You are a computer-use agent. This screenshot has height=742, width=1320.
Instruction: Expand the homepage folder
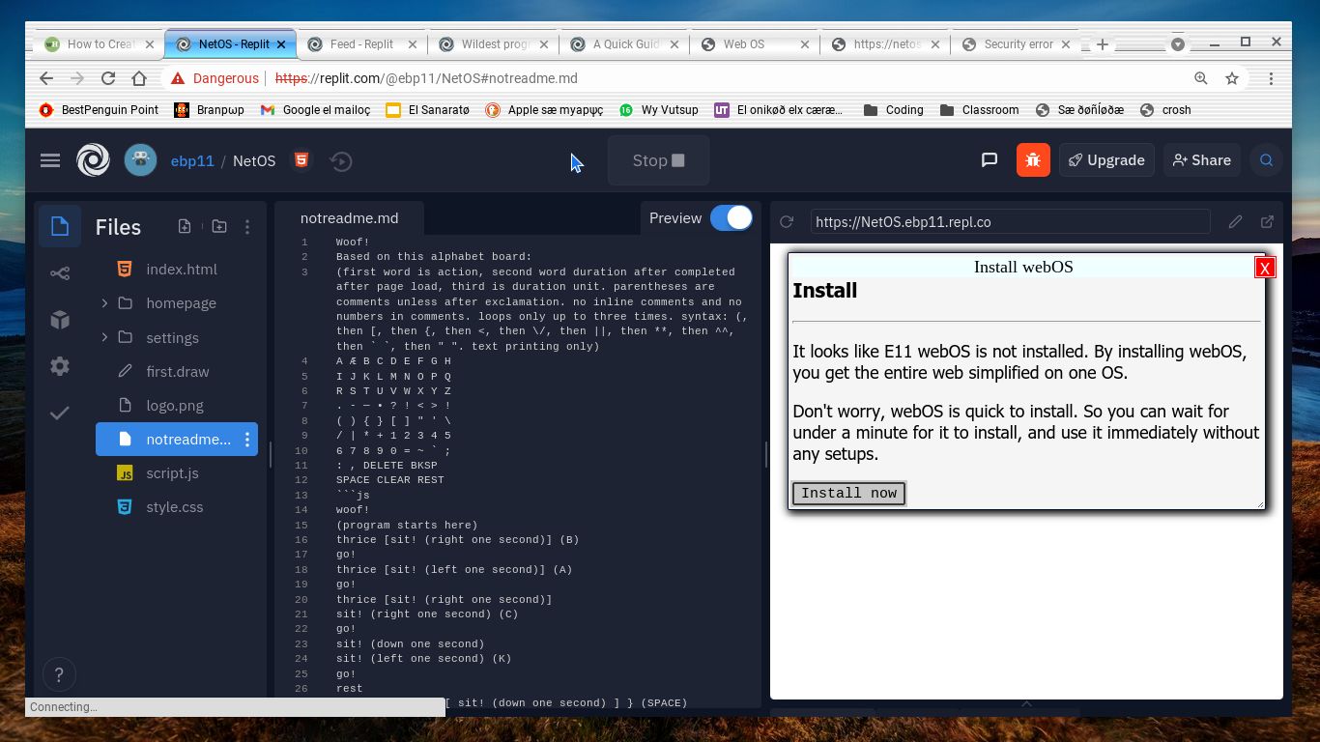[104, 303]
